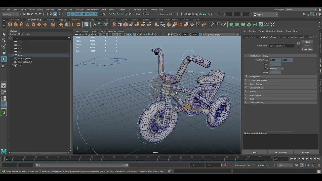Screen dimensions: 322x181
Task: Pick the Lasso selection tool
Action: tap(4, 40)
